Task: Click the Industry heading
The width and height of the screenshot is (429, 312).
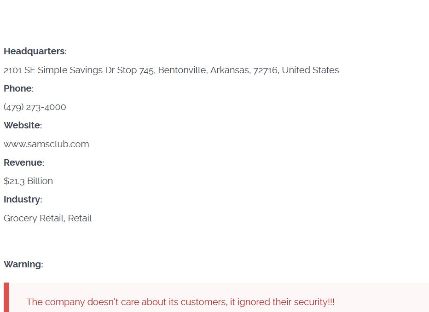Action: 23,200
